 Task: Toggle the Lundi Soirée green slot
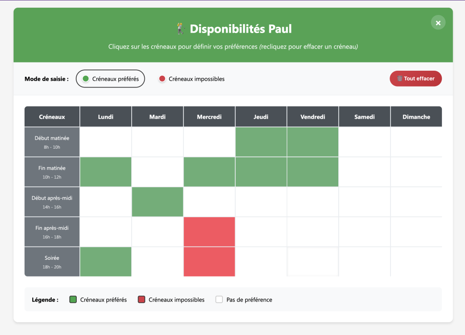(106, 262)
